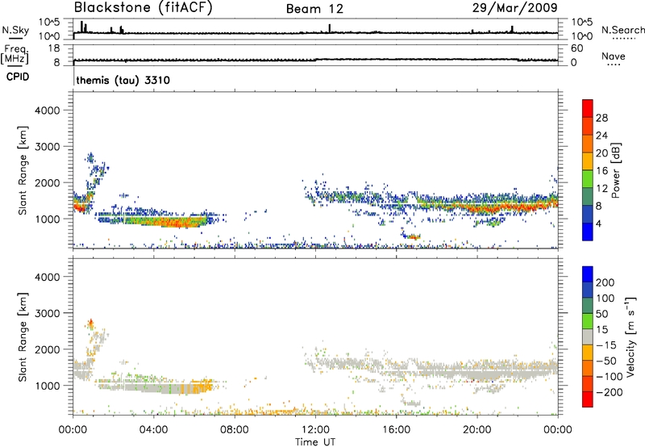Click the 'CPID' label
This screenshot has height=447, width=645.
[x=18, y=77]
